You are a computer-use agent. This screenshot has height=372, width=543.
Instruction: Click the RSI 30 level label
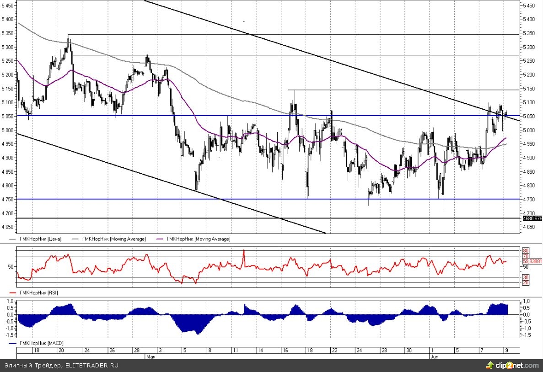[526, 277]
